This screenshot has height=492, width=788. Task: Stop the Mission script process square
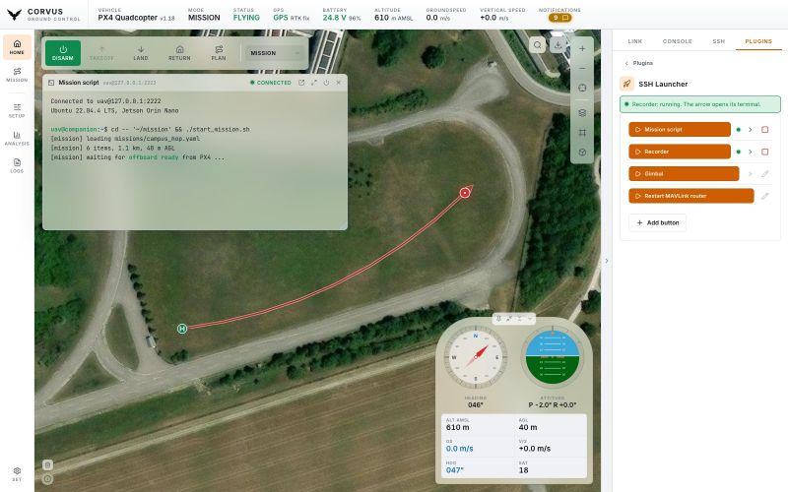pos(765,130)
